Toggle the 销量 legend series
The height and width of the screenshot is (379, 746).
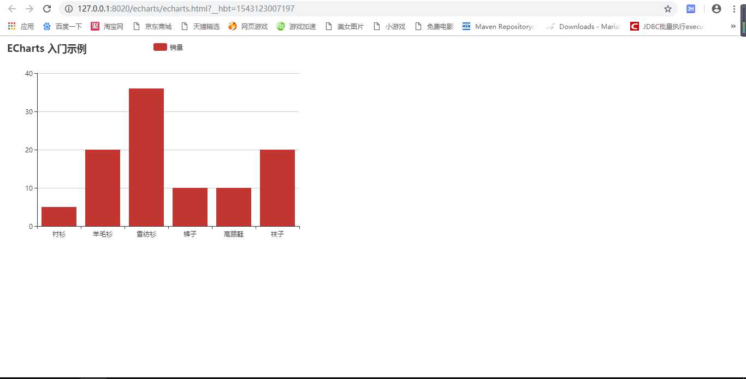(x=168, y=48)
